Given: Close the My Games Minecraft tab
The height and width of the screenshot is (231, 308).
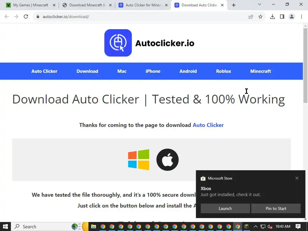Looking at the screenshot, I should pyautogui.click(x=54, y=5).
